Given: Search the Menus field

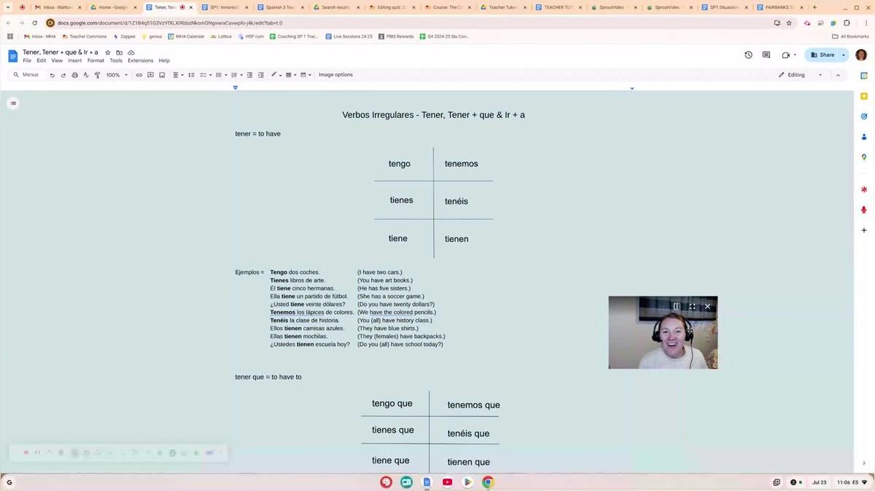Looking at the screenshot, I should point(26,75).
